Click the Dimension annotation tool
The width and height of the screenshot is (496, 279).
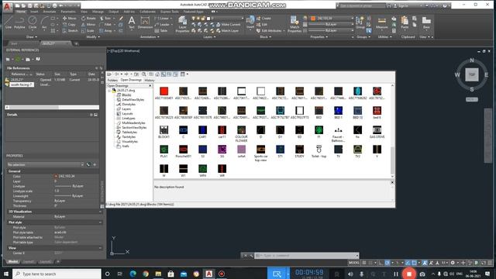pyautogui.click(x=145, y=22)
